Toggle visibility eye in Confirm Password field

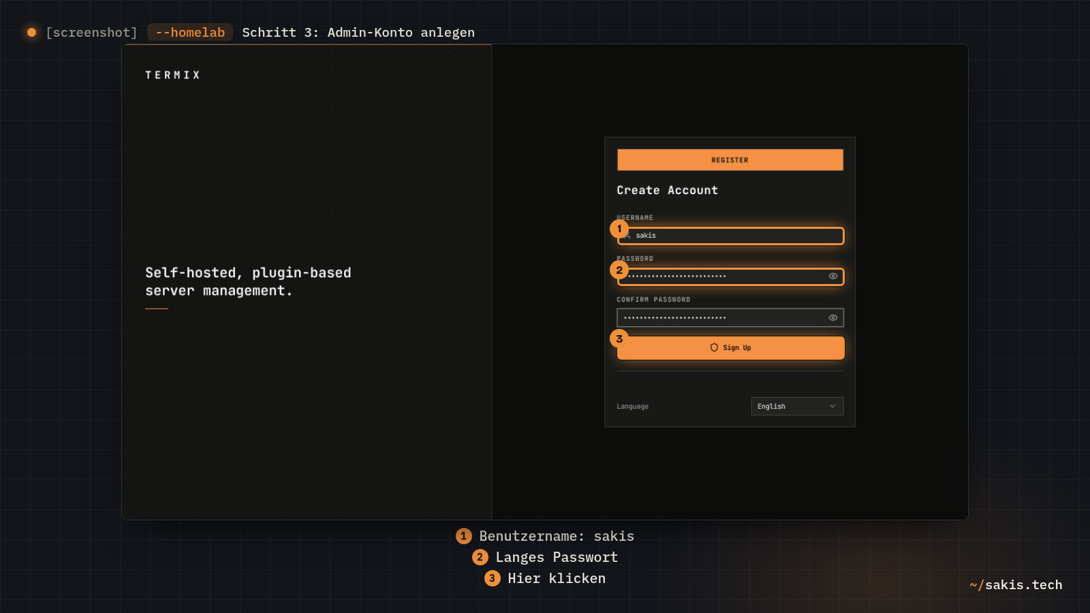click(x=832, y=317)
